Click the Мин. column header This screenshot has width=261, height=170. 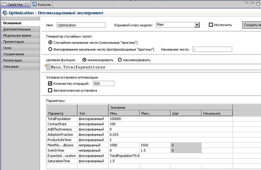(x=124, y=114)
